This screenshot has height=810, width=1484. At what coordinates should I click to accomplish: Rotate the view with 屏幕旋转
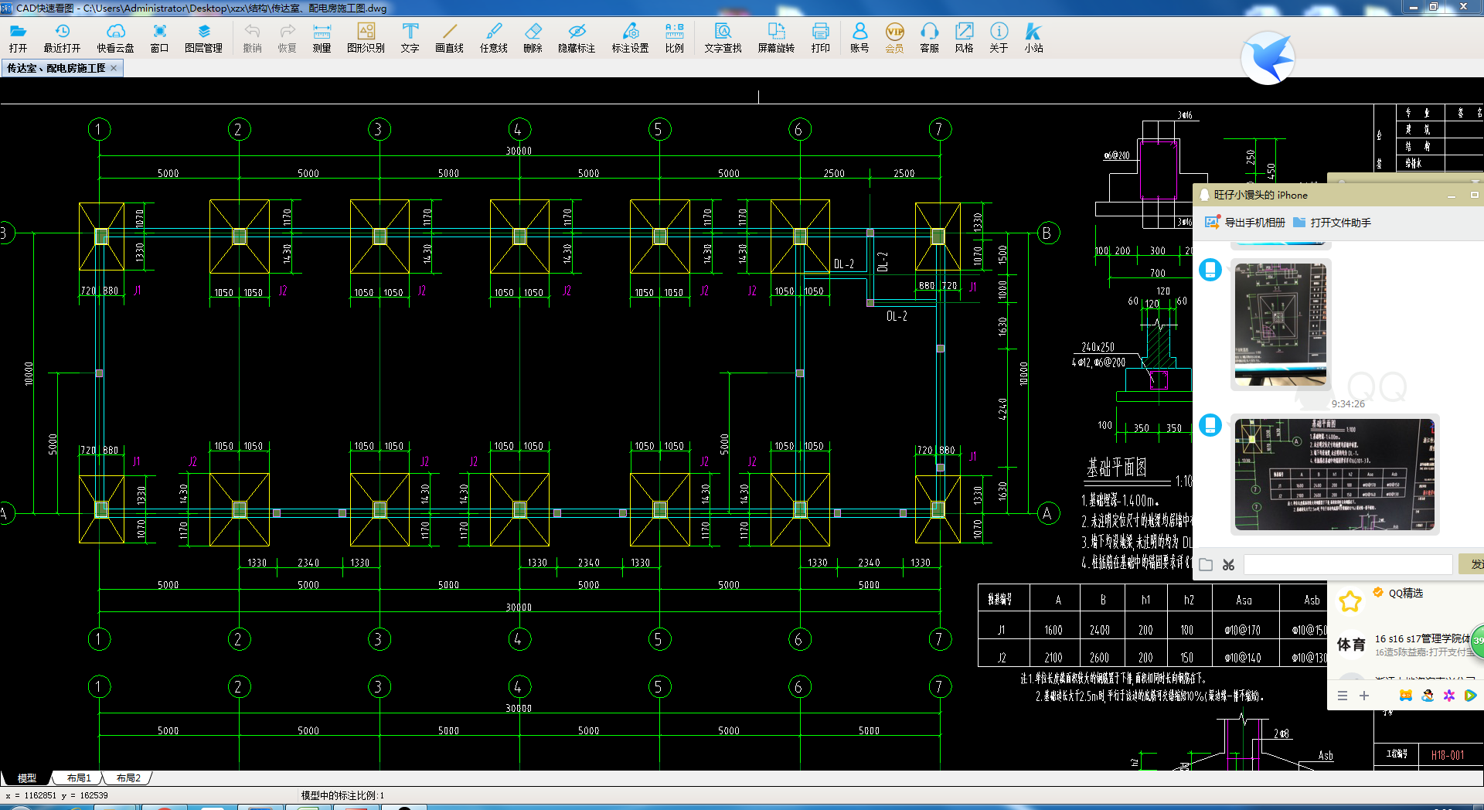tap(776, 37)
